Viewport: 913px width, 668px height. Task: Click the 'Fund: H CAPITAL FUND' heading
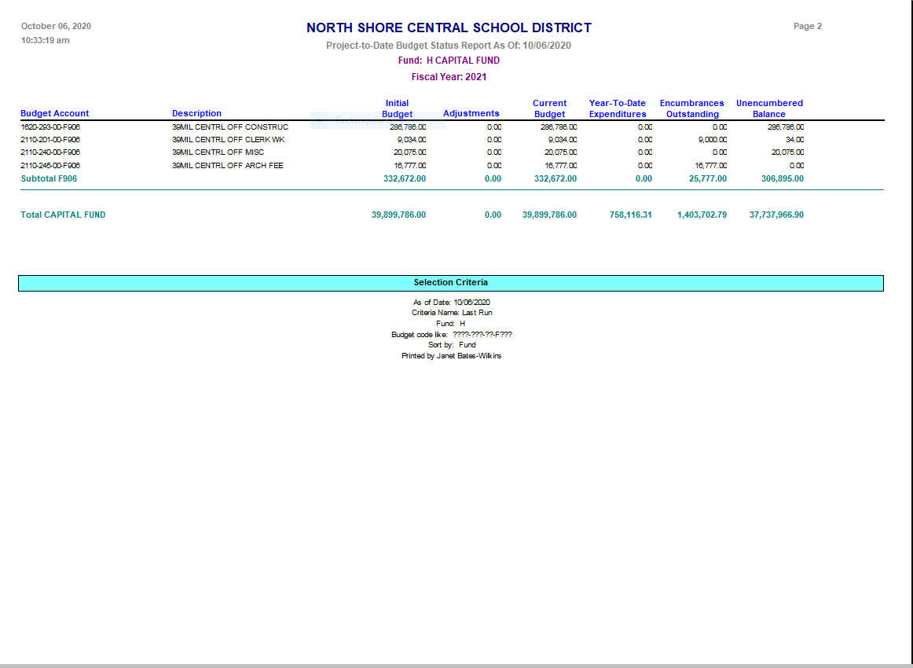pyautogui.click(x=449, y=61)
